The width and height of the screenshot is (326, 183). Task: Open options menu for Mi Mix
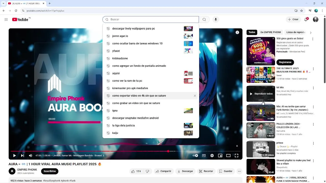(313, 88)
